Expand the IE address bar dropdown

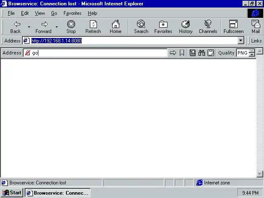coord(241,40)
